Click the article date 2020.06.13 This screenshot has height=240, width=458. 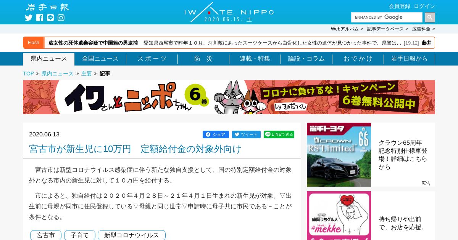[44, 134]
